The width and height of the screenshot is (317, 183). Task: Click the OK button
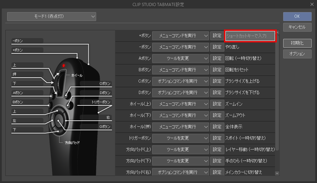297,16
